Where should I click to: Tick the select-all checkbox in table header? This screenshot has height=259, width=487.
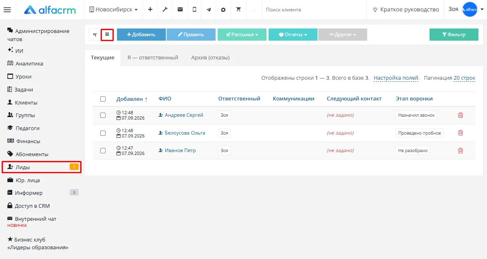[103, 99]
